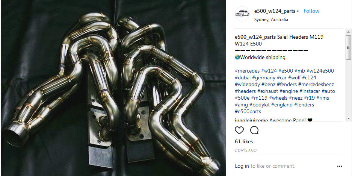Click the caption scrollbar thumb

point(348,47)
